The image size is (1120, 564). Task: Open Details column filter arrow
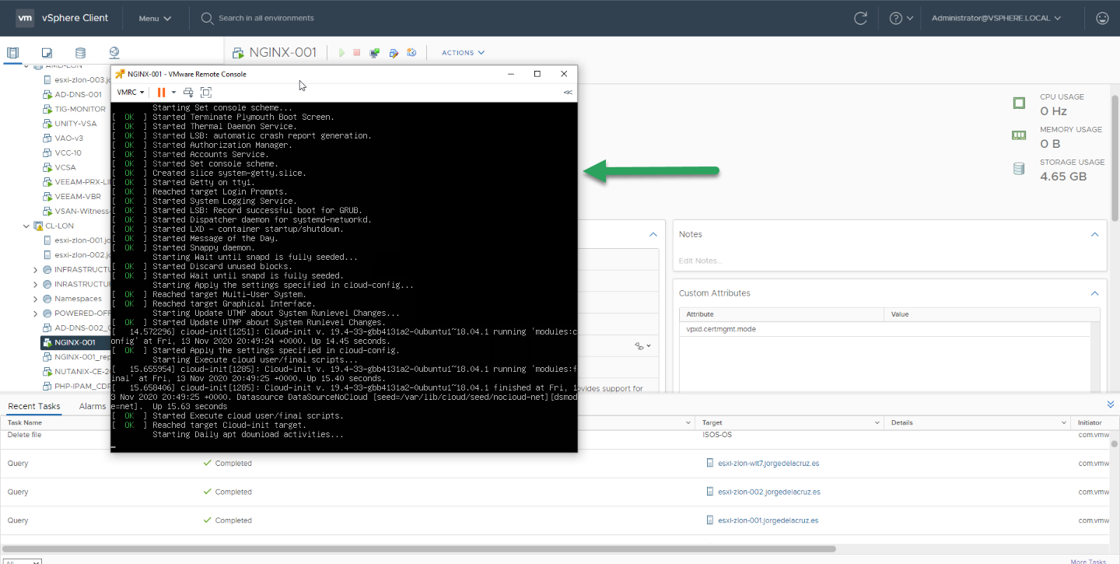click(x=1064, y=422)
